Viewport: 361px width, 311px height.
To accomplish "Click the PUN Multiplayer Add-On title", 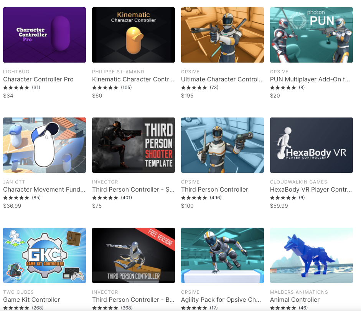I will [310, 79].
